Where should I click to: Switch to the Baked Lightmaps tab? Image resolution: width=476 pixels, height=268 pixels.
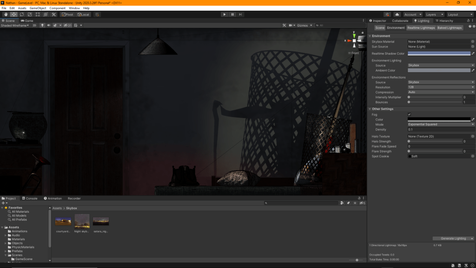[450, 28]
